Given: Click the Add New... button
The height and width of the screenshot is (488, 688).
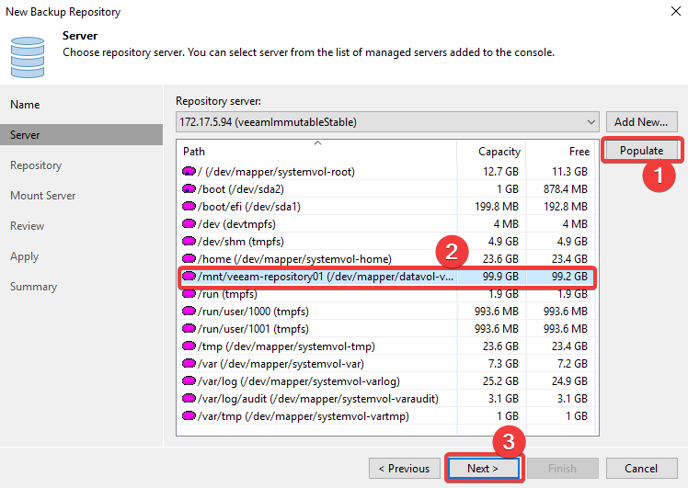Looking at the screenshot, I should 641,122.
